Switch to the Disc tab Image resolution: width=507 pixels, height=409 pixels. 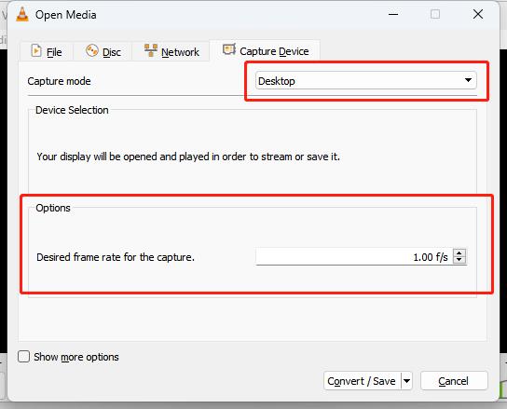tap(103, 51)
